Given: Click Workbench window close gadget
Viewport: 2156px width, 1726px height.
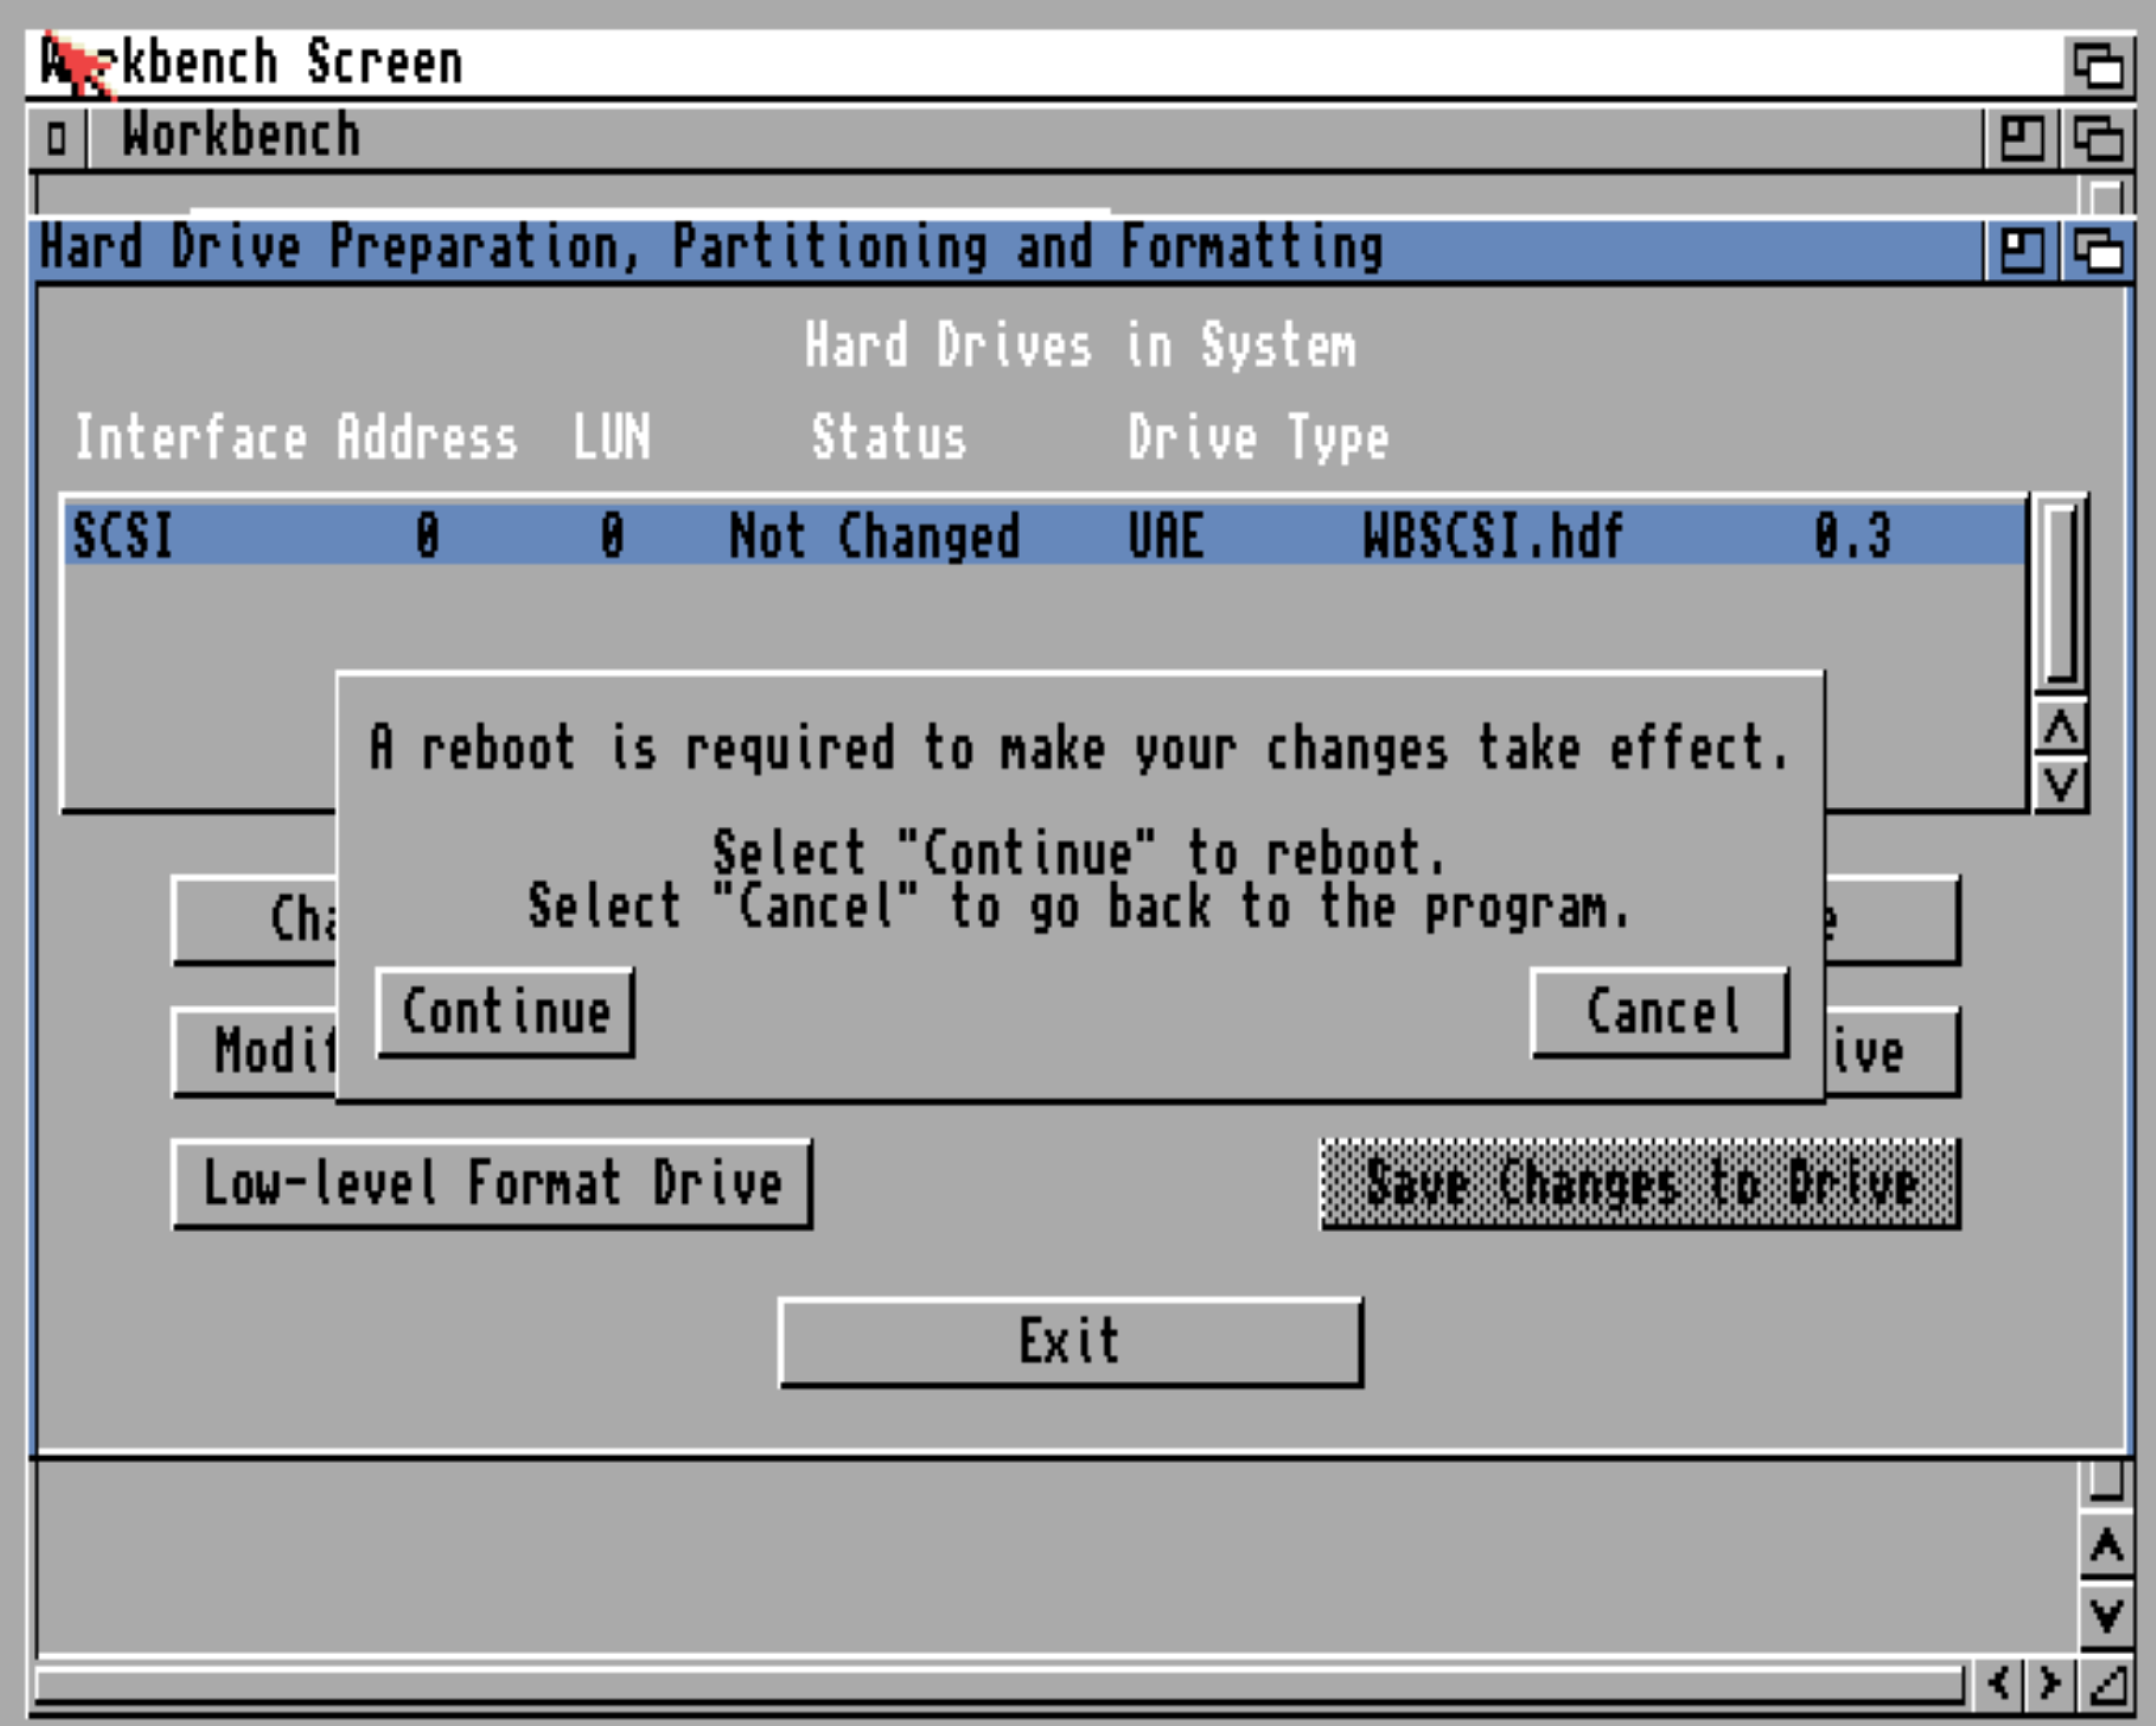Looking at the screenshot, I should tap(57, 137).
